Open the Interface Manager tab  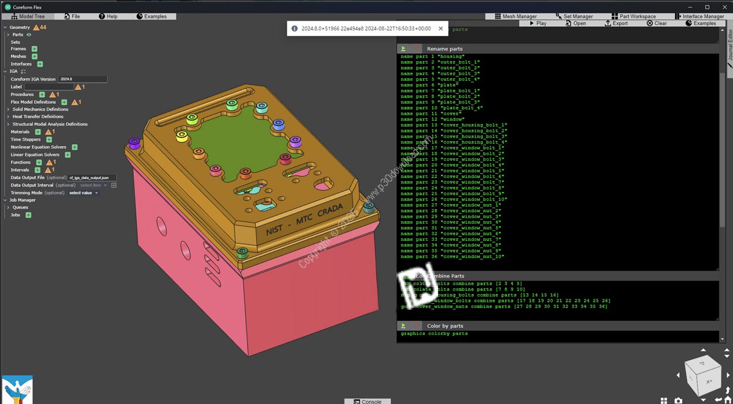tap(700, 17)
